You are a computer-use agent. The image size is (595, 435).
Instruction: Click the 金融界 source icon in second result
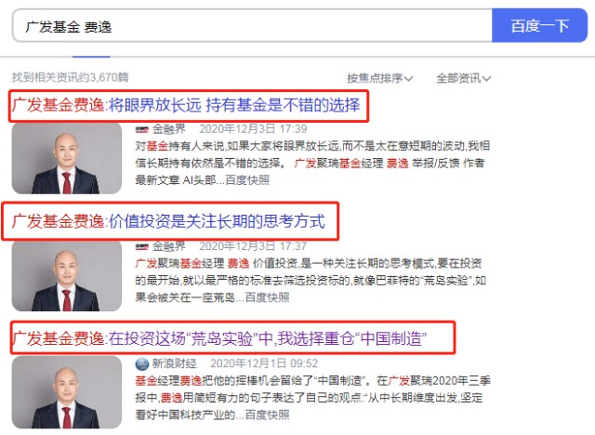coord(141,247)
